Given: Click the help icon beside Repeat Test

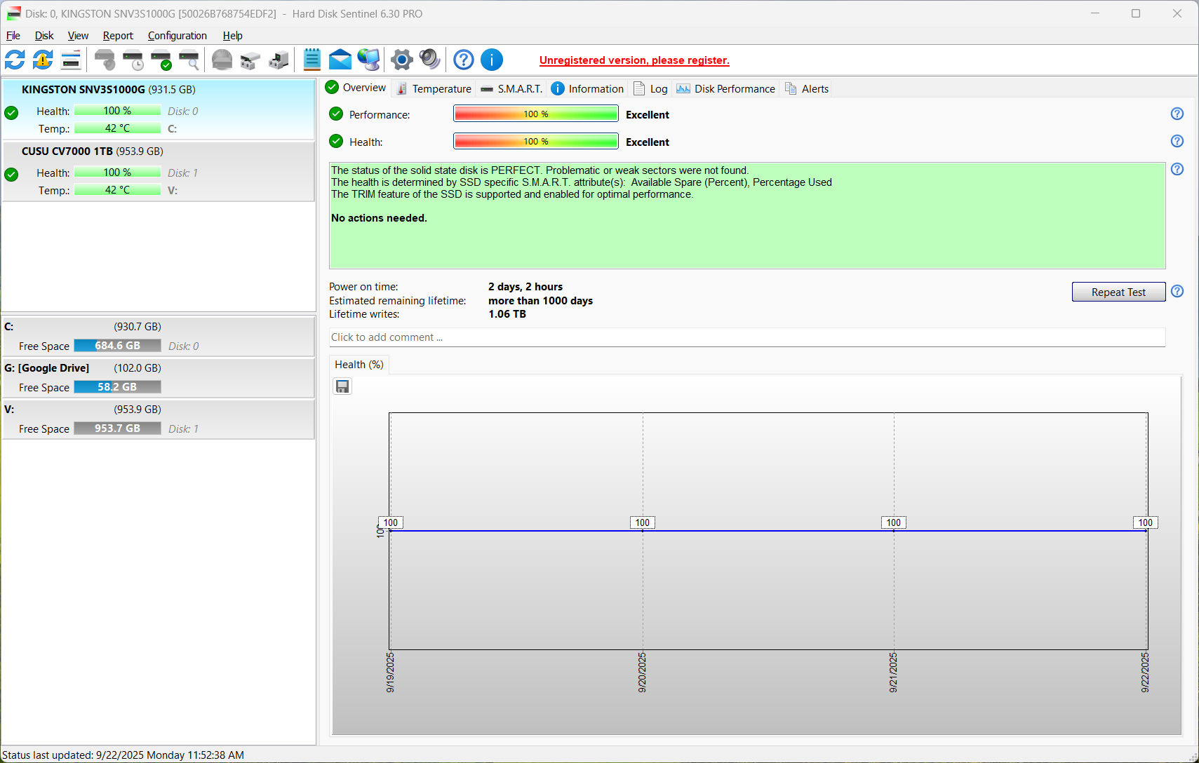Looking at the screenshot, I should click(x=1177, y=292).
